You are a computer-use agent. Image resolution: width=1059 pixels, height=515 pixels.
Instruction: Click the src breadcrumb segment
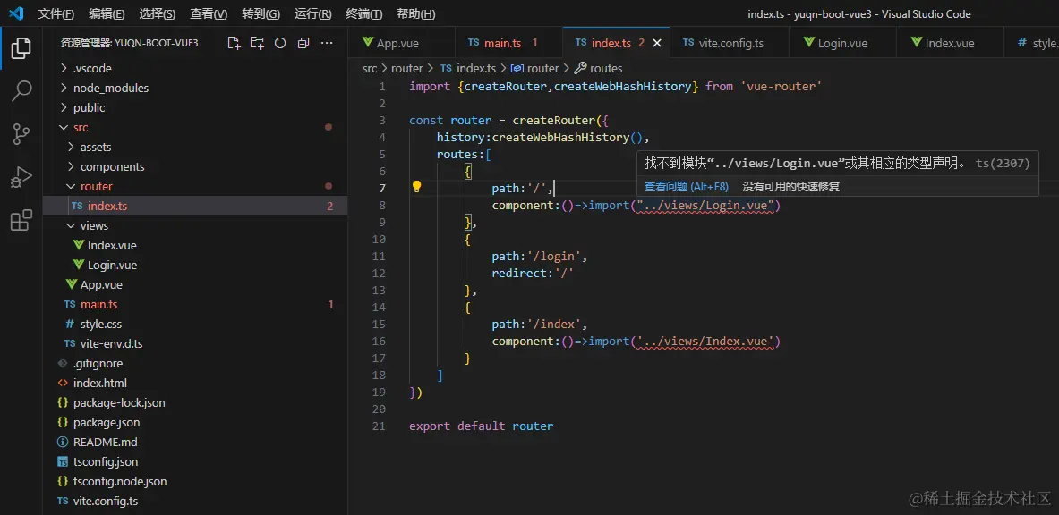370,68
